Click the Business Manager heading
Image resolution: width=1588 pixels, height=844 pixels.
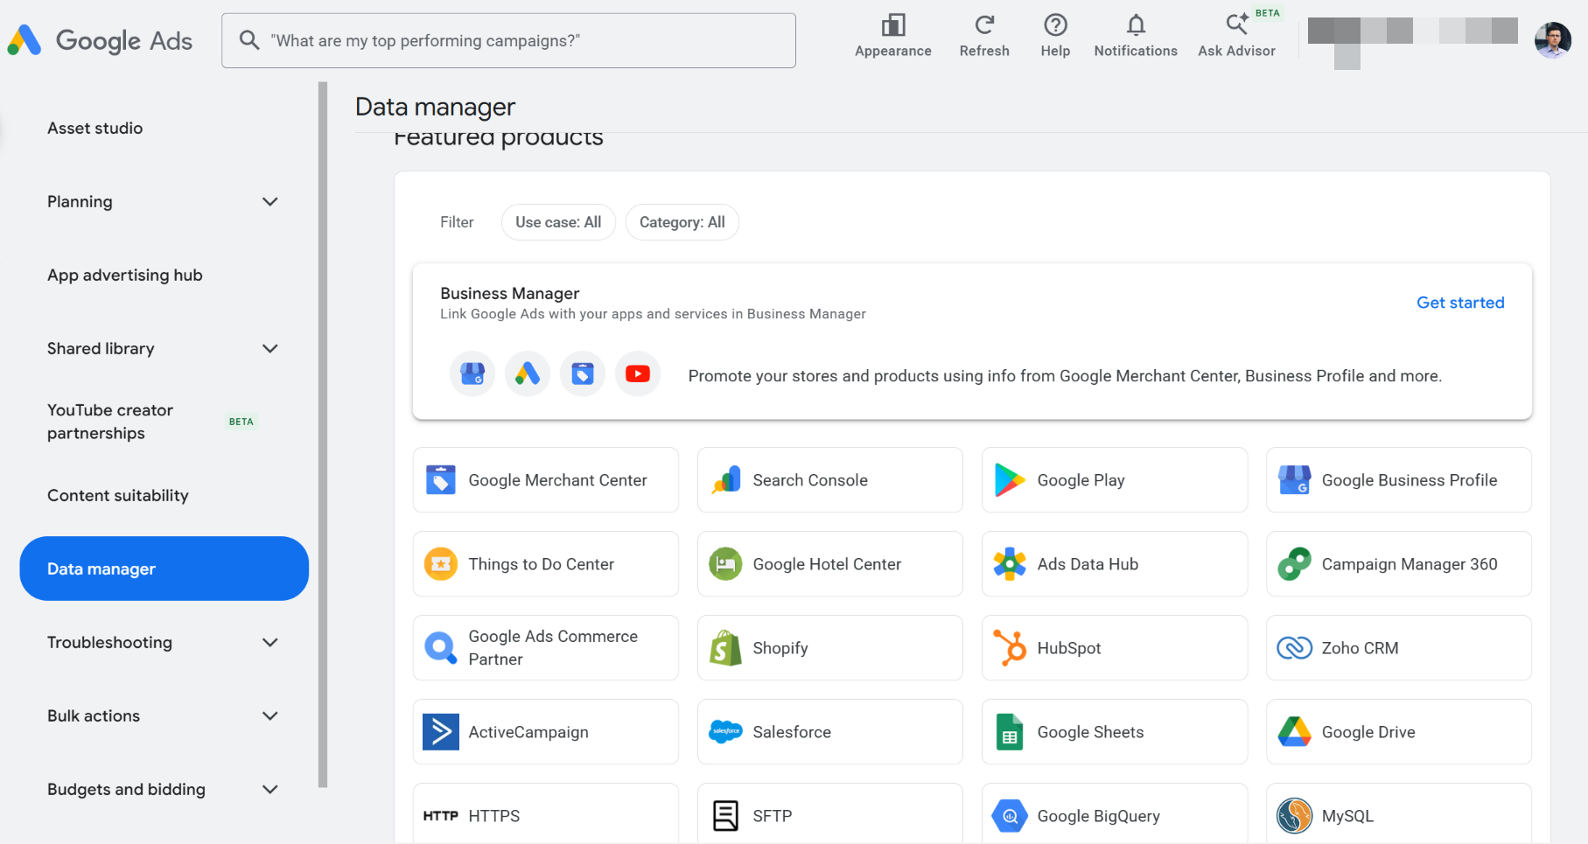point(509,293)
